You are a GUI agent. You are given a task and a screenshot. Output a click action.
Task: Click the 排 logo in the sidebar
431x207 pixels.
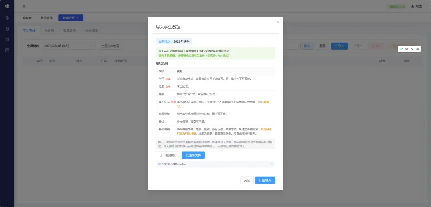(7, 6)
